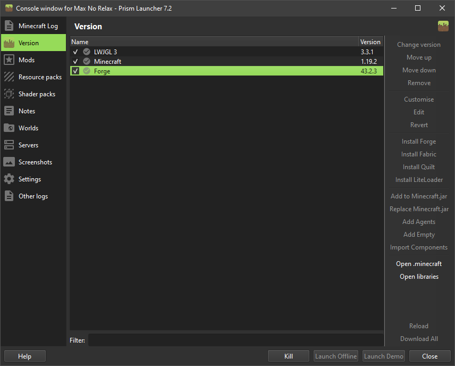Open the Worlds page
The height and width of the screenshot is (366, 455).
click(33, 128)
